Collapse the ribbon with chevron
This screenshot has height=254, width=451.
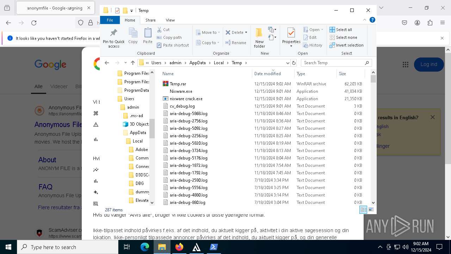pyautogui.click(x=365, y=20)
